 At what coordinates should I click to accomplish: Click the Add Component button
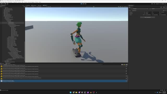[148, 17]
